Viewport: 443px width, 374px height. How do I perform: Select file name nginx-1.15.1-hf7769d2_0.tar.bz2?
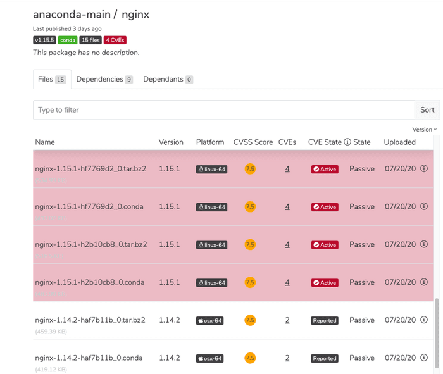pyautogui.click(x=90, y=169)
